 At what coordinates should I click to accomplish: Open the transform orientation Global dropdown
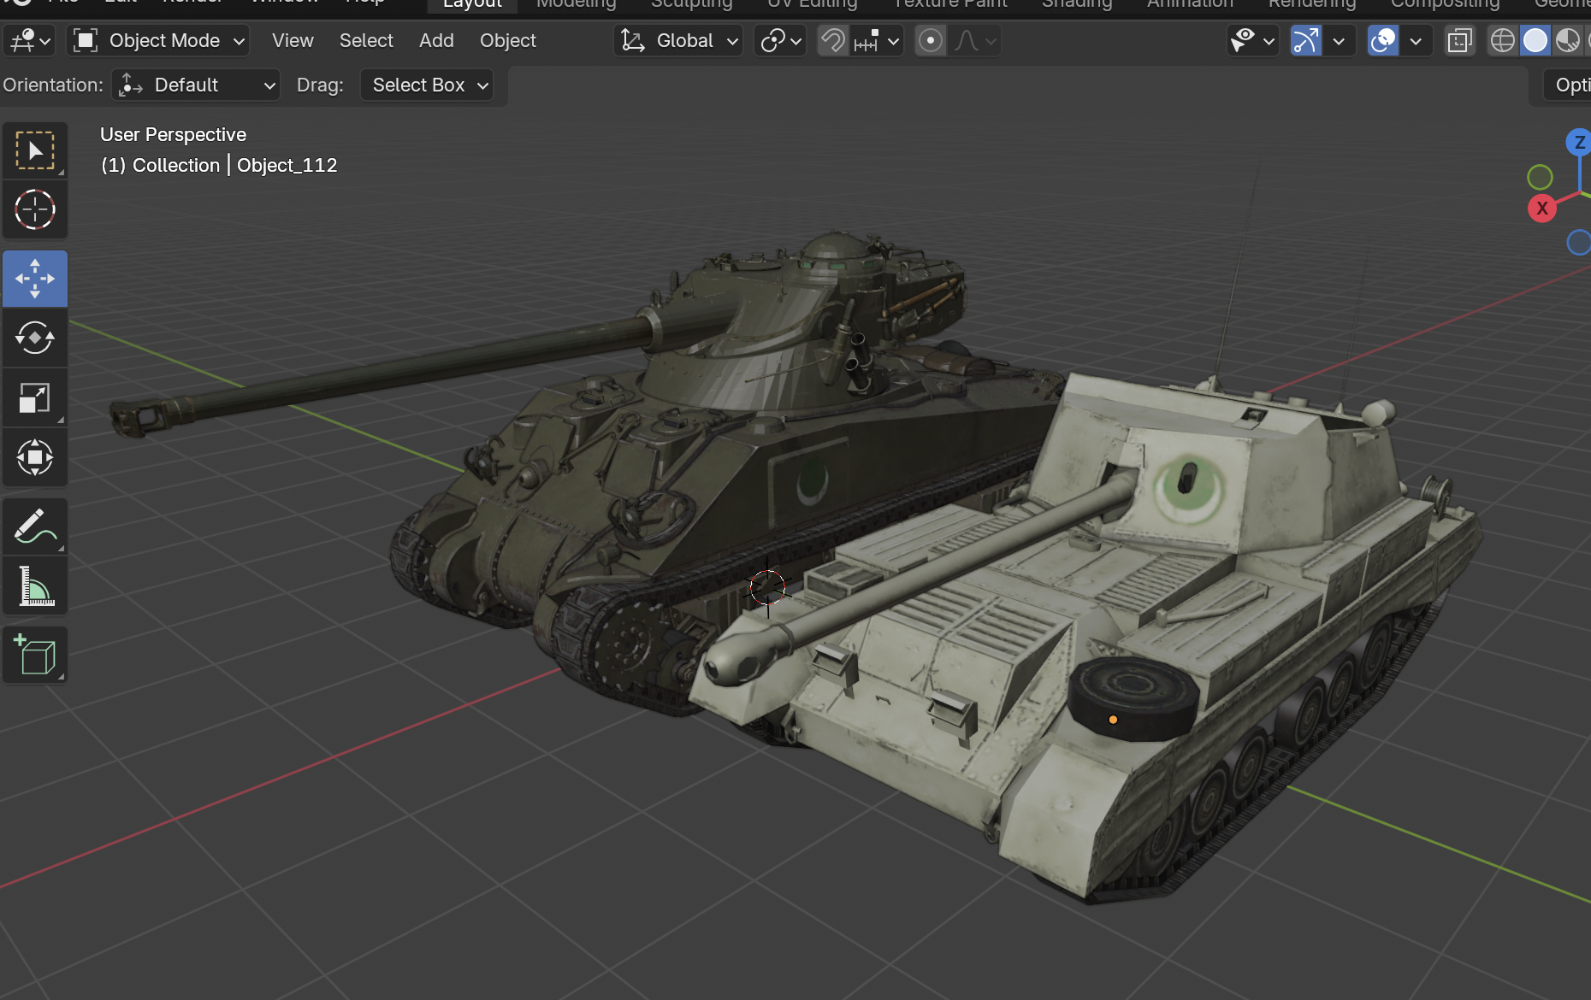677,40
